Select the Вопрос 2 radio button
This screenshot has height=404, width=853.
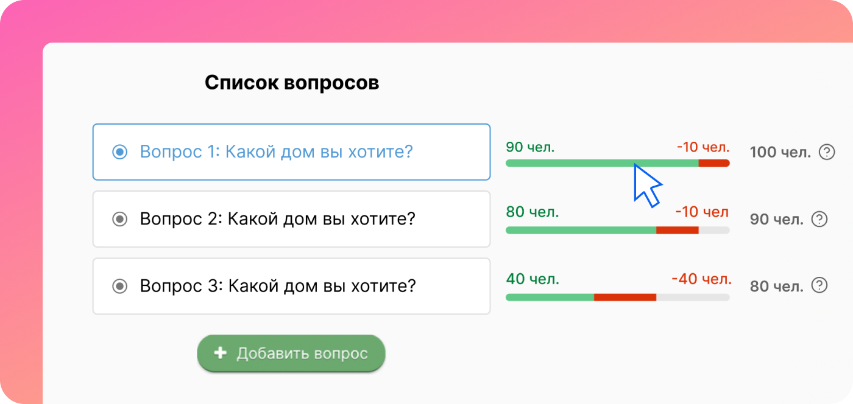coord(120,219)
